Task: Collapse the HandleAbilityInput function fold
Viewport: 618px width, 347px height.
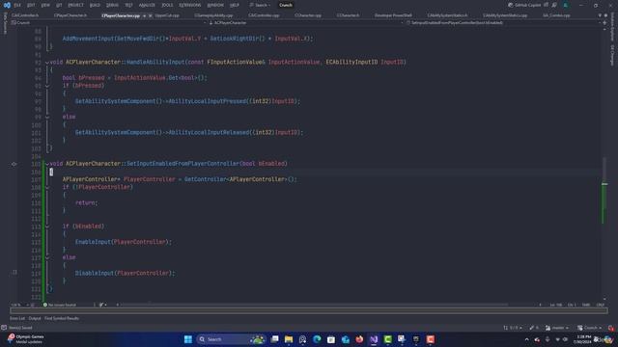Action: pyautogui.click(x=47, y=62)
